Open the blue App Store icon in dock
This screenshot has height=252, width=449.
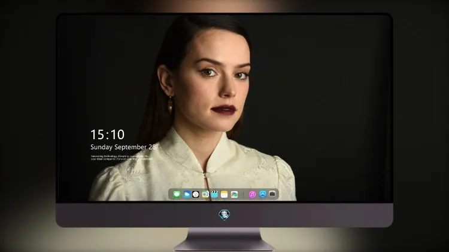[263, 194]
